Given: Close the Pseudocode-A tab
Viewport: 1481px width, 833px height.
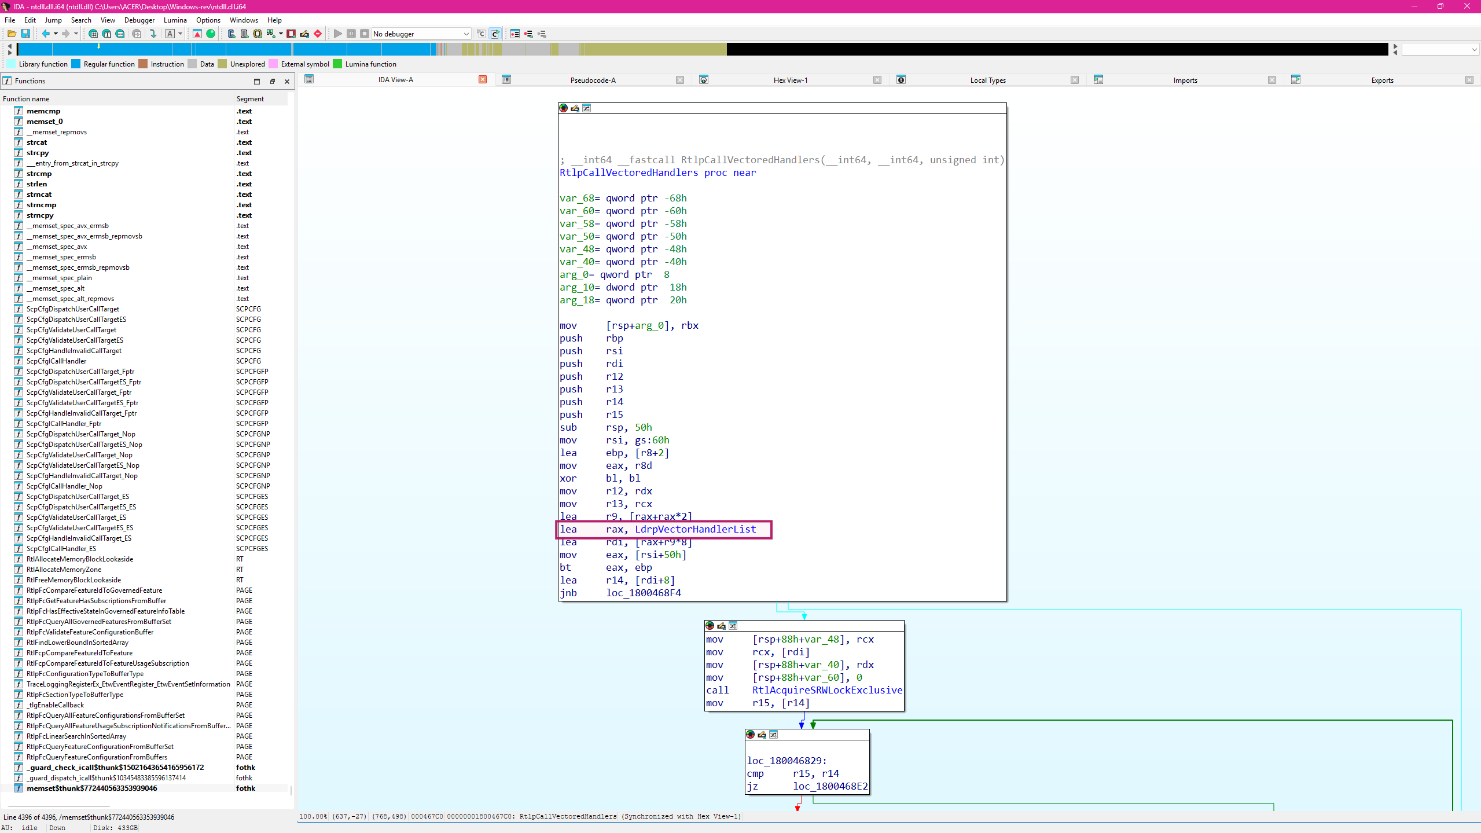Looking at the screenshot, I should (680, 80).
